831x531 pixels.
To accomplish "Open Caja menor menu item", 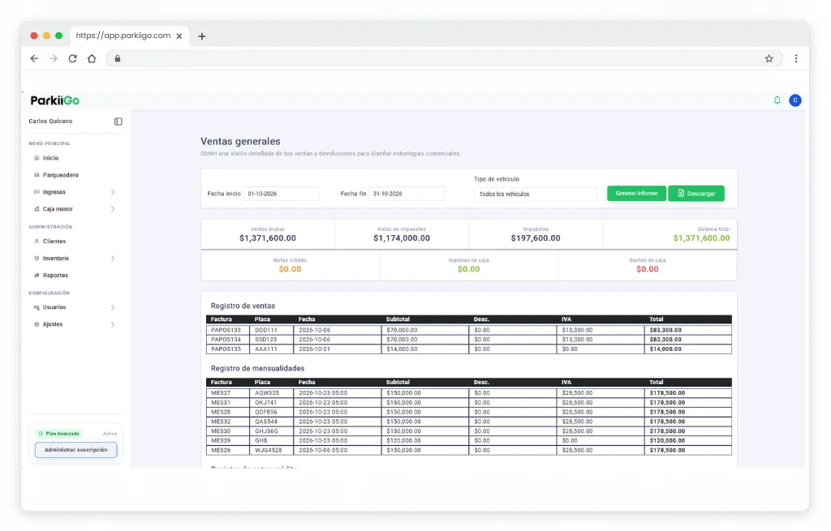I will 58,209.
